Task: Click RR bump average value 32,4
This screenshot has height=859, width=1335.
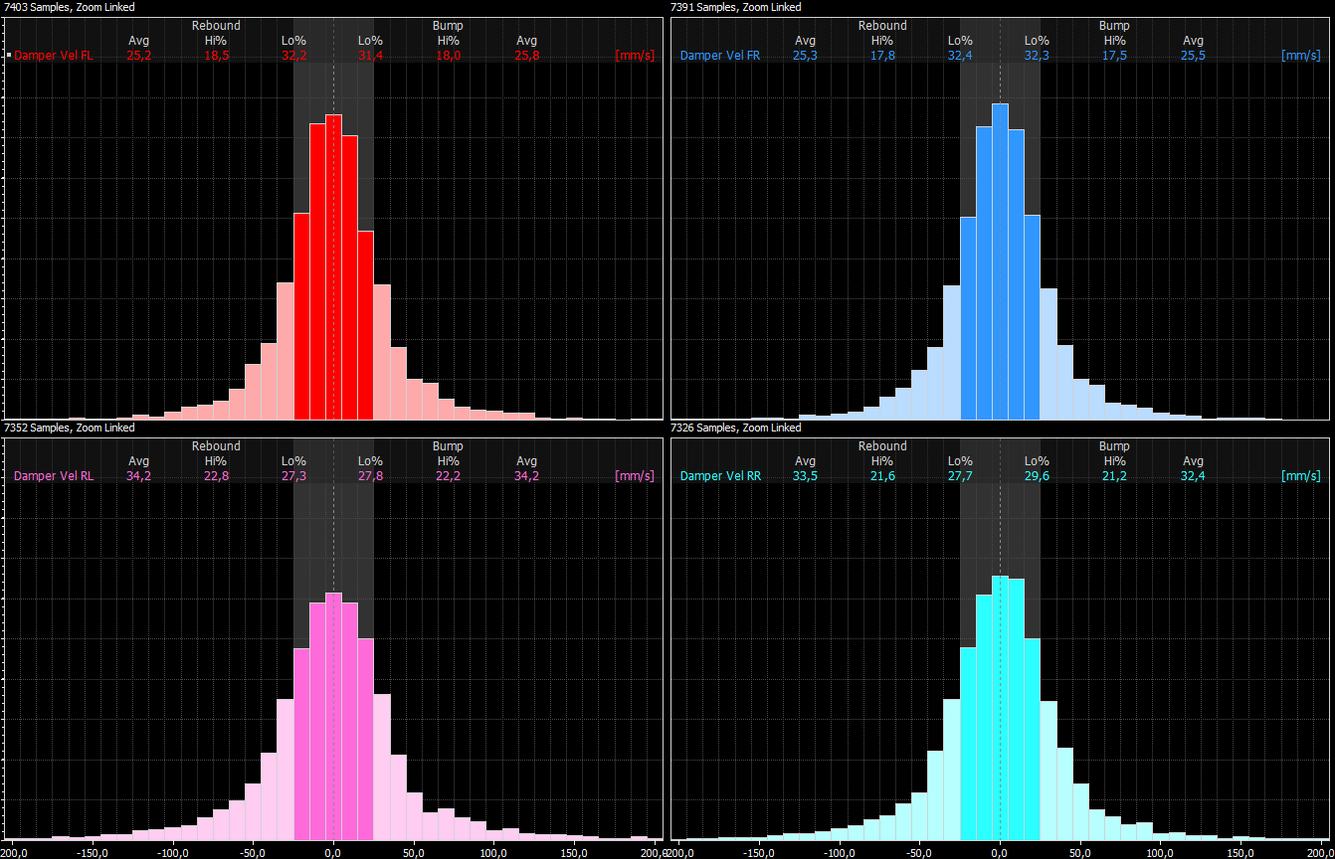Action: pyautogui.click(x=1193, y=476)
